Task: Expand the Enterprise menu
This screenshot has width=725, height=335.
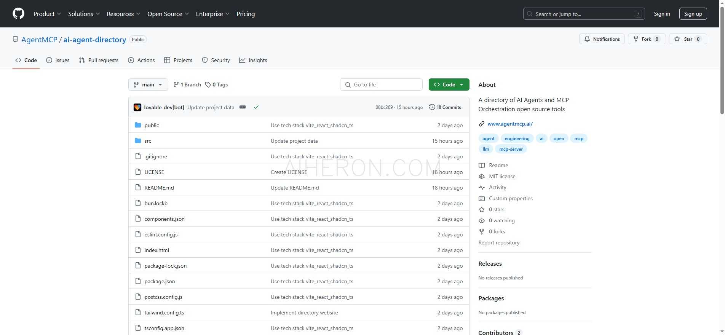Action: point(213,14)
